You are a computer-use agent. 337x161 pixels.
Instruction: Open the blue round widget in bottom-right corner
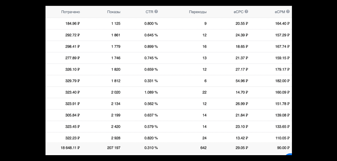(289, 155)
